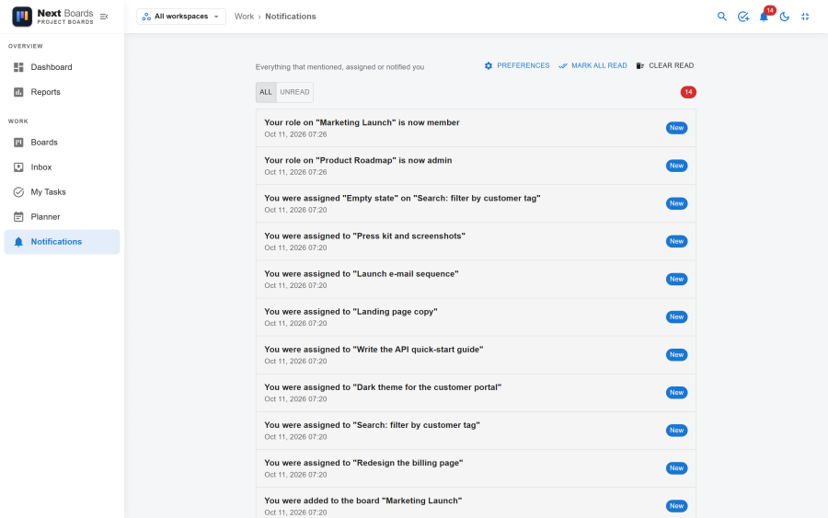
Task: Click the Next Boards logo icon
Action: [22, 17]
